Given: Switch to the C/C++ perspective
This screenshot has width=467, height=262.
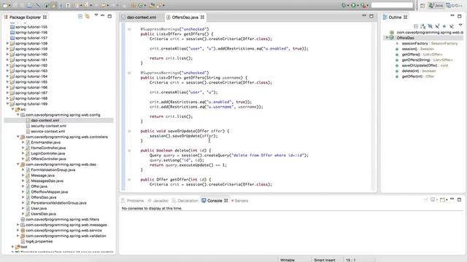Looking at the screenshot, I should pyautogui.click(x=454, y=5).
